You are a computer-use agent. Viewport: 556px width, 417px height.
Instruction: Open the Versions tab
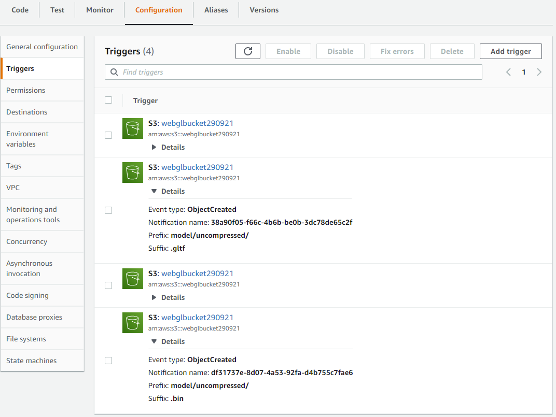pyautogui.click(x=264, y=10)
